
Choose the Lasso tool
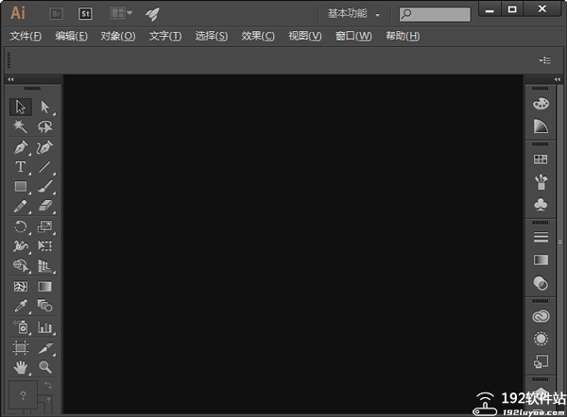pyautogui.click(x=44, y=126)
